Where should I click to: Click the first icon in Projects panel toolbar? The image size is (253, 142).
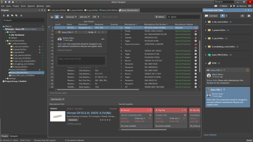point(4,16)
